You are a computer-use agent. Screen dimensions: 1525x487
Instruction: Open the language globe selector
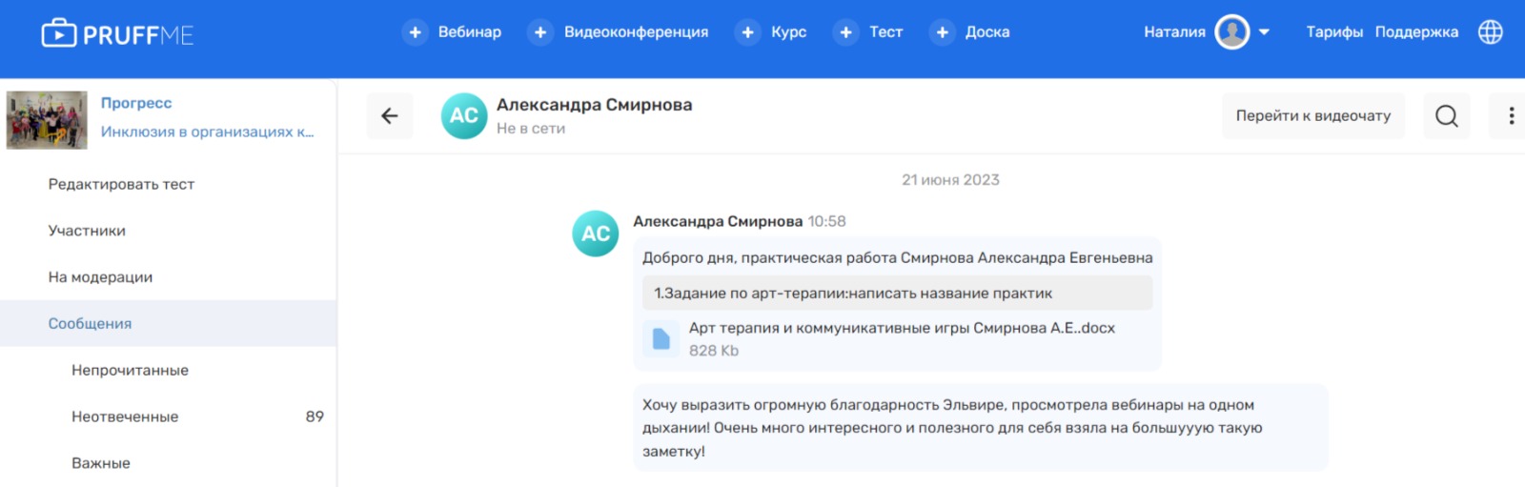[x=1491, y=32]
